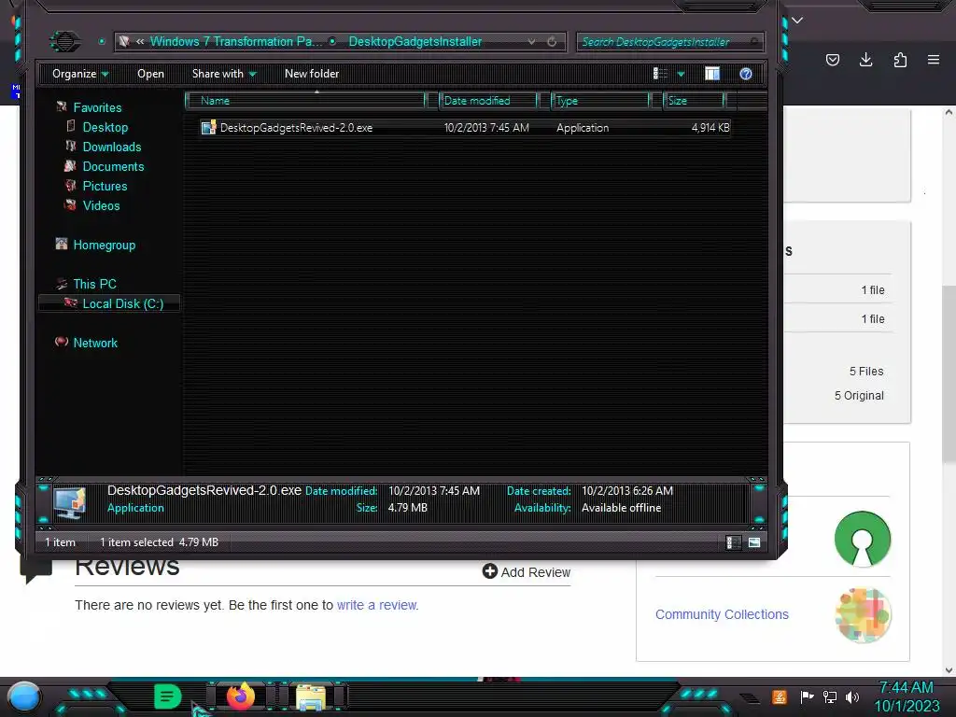Click Documents icon in sidebar
Viewport: 956px width, 717px height.
70,166
